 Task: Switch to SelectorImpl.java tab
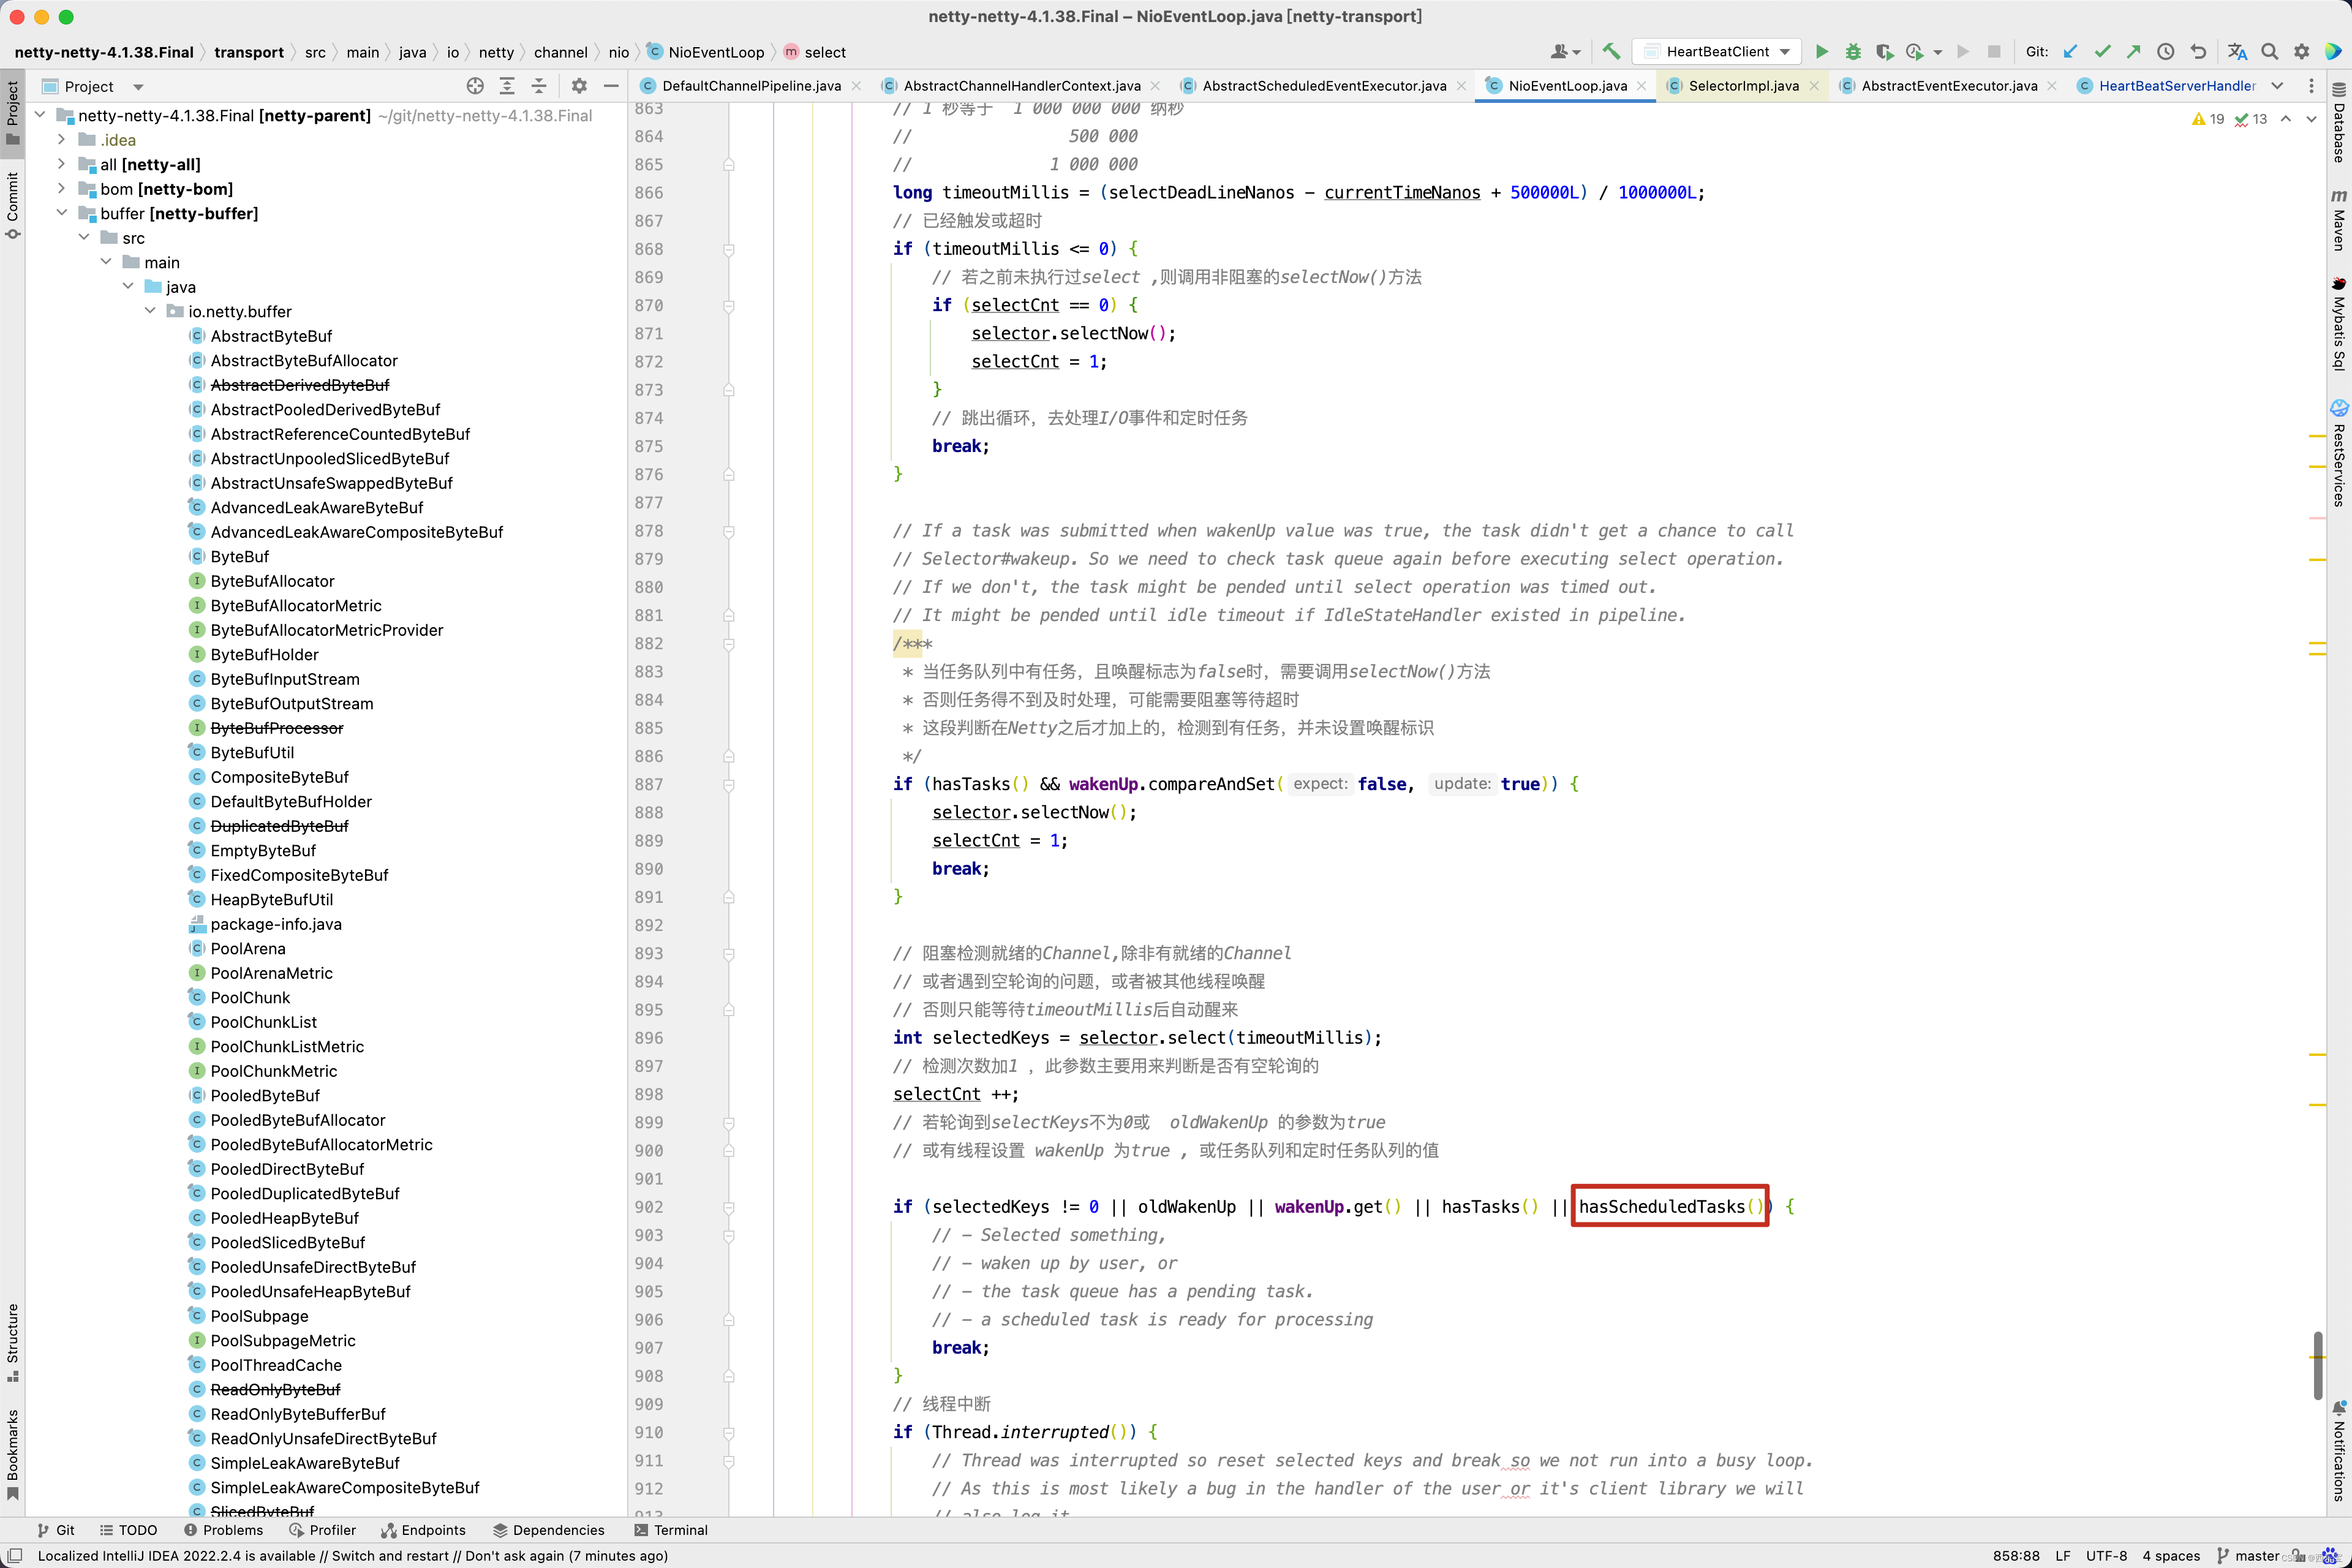[1743, 86]
